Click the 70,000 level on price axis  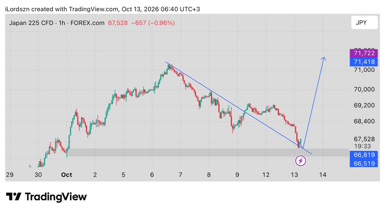[364, 89]
